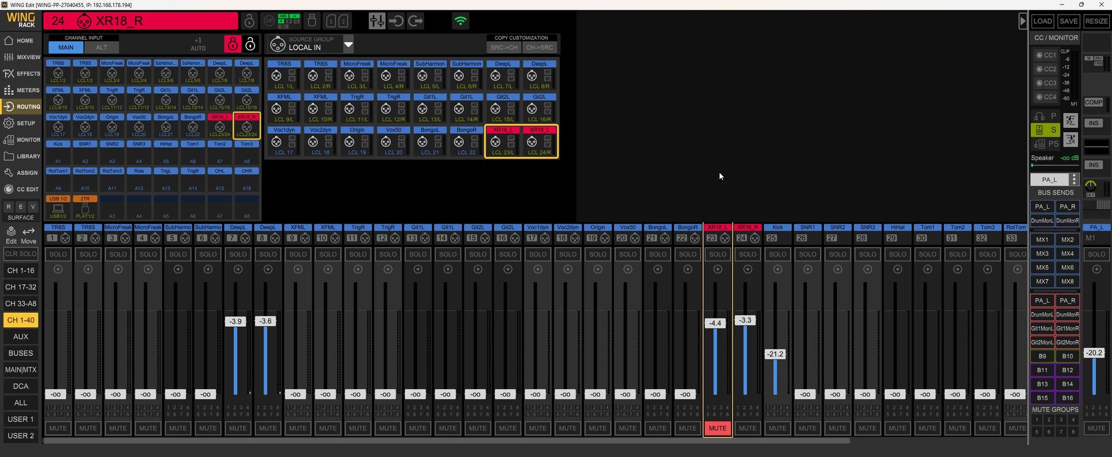Open the Meters view
Viewport: 1112px width, 457px height.
tap(21, 90)
